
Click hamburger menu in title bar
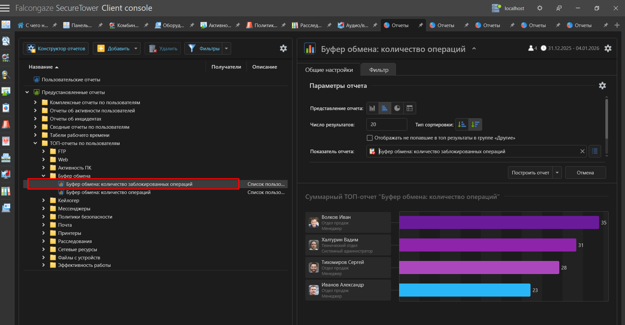[5, 8]
